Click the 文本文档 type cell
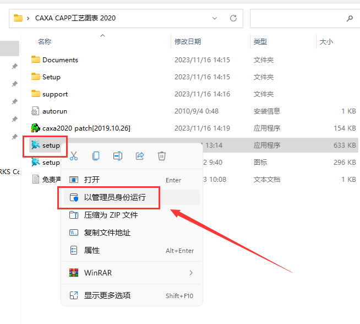Image resolution: width=360 pixels, height=324 pixels. (267, 180)
